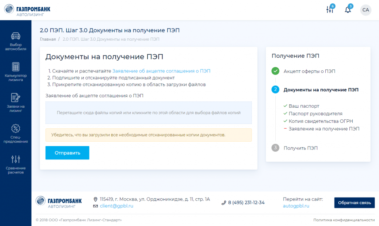
Task: Open Сравнение расчетов sliders icon in sidebar
Action: [16, 159]
